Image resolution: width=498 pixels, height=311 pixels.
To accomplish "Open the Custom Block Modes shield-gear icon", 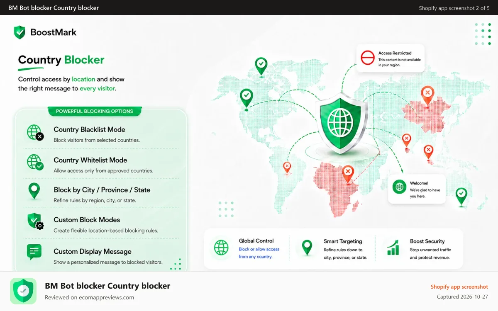I will coord(35,221).
